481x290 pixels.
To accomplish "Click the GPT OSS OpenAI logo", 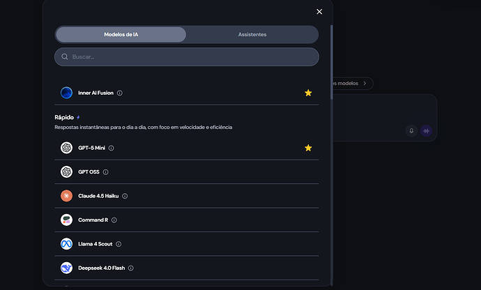I will click(66, 172).
